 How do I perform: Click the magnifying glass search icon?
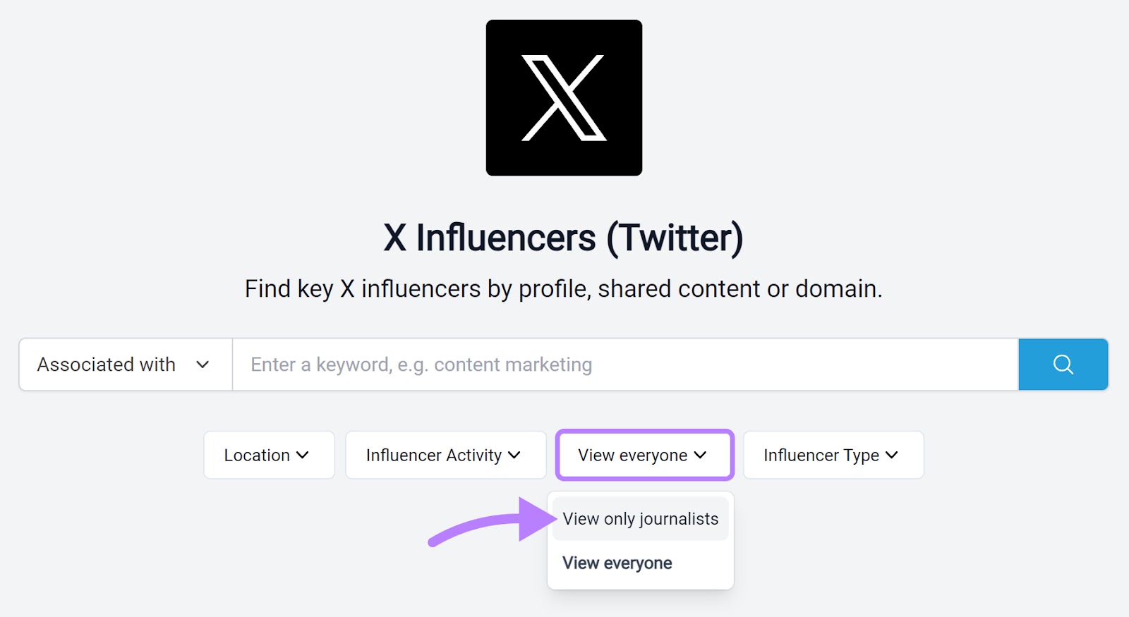(1062, 365)
